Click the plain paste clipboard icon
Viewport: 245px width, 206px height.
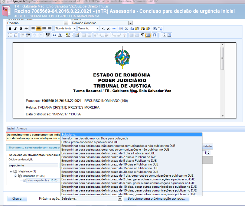coord(137,28)
